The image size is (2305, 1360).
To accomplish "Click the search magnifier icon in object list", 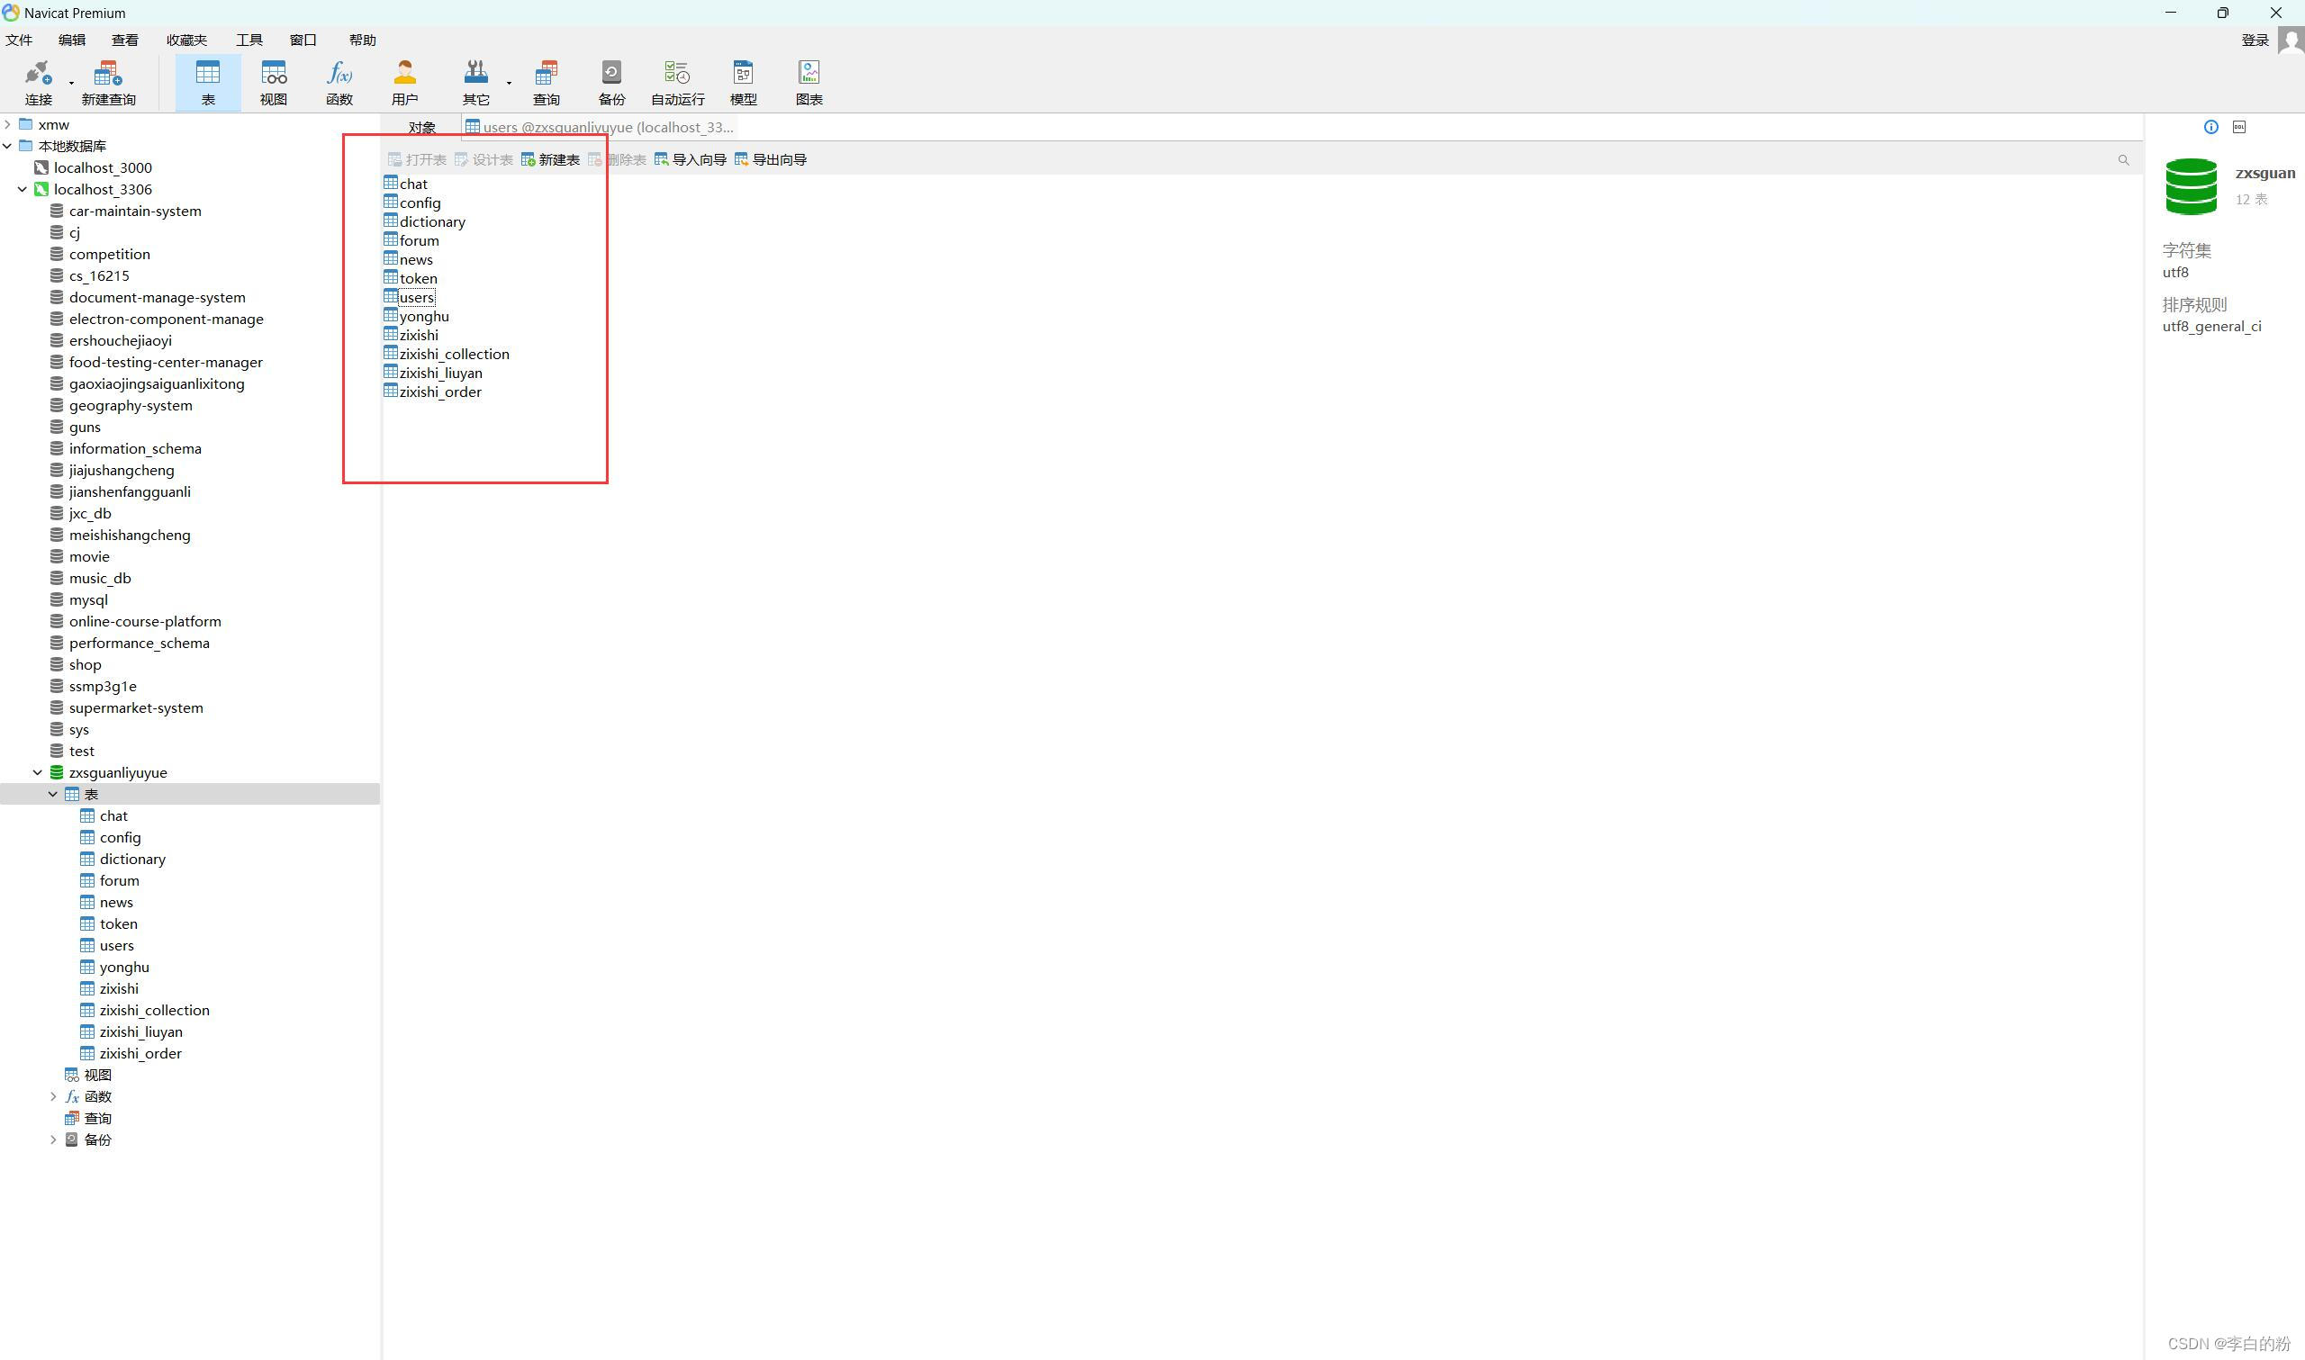I will [x=2122, y=160].
